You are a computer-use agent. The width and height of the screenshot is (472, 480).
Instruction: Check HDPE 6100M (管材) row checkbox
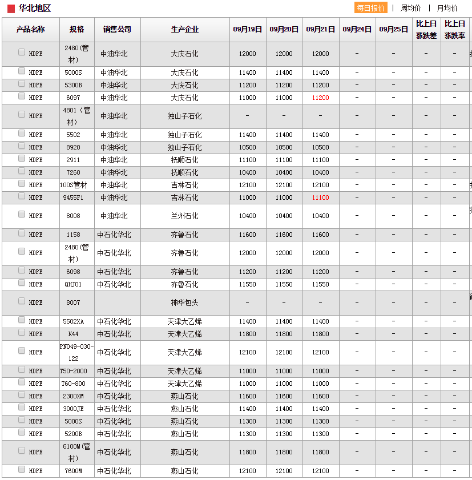22,450
